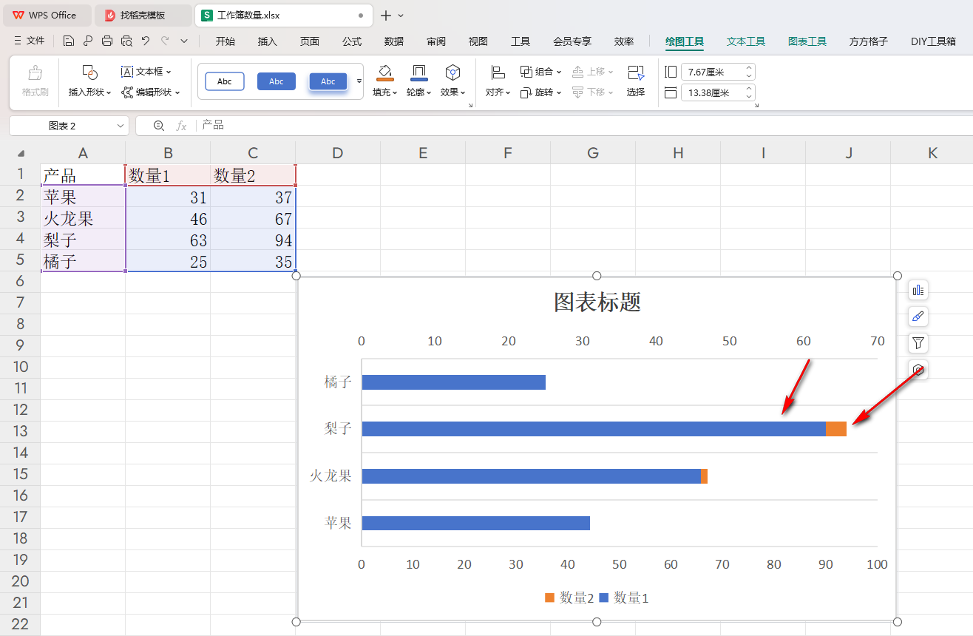Increase the shape height 7.67厘米 spinner up
This screenshot has width=973, height=636.
(749, 69)
